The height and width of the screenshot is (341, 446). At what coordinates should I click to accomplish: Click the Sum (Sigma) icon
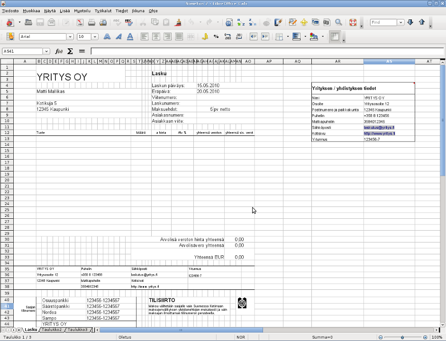click(x=70, y=51)
